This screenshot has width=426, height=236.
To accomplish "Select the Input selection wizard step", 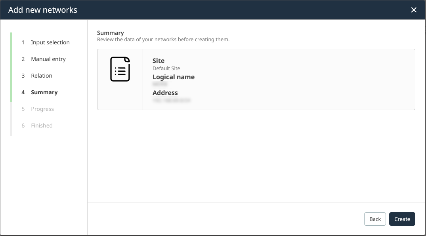I will click(50, 42).
